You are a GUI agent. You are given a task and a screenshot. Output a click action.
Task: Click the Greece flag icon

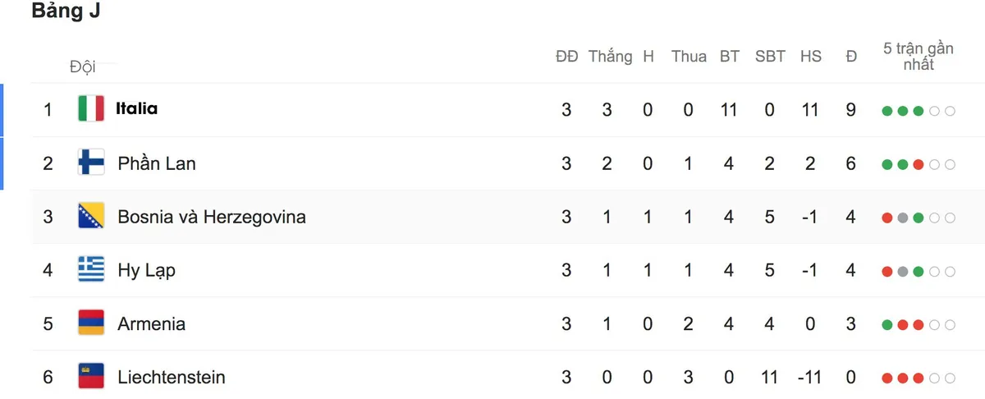pos(91,270)
